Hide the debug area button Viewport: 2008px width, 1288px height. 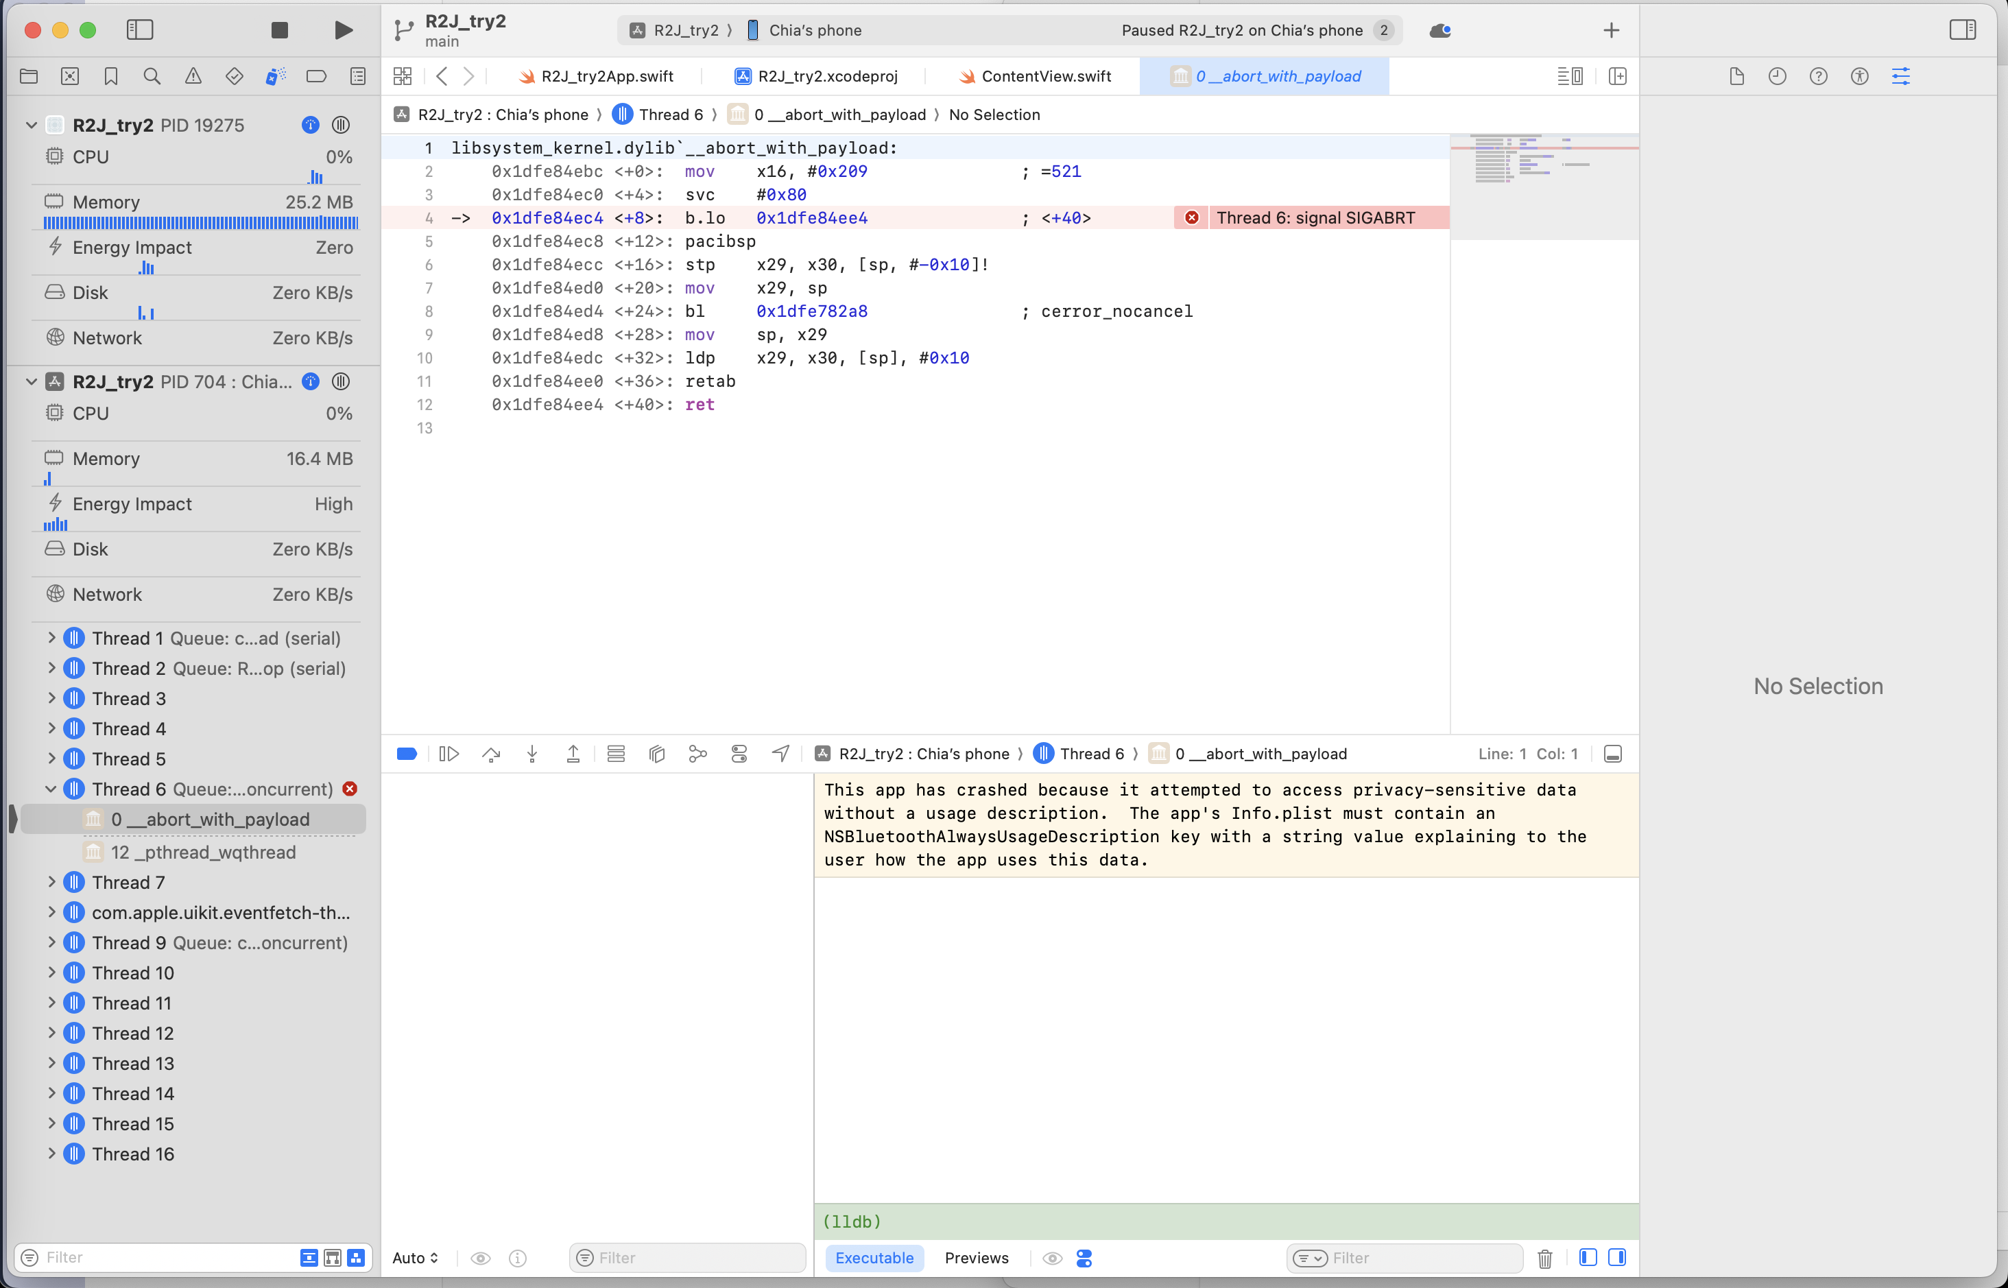pyautogui.click(x=1613, y=754)
